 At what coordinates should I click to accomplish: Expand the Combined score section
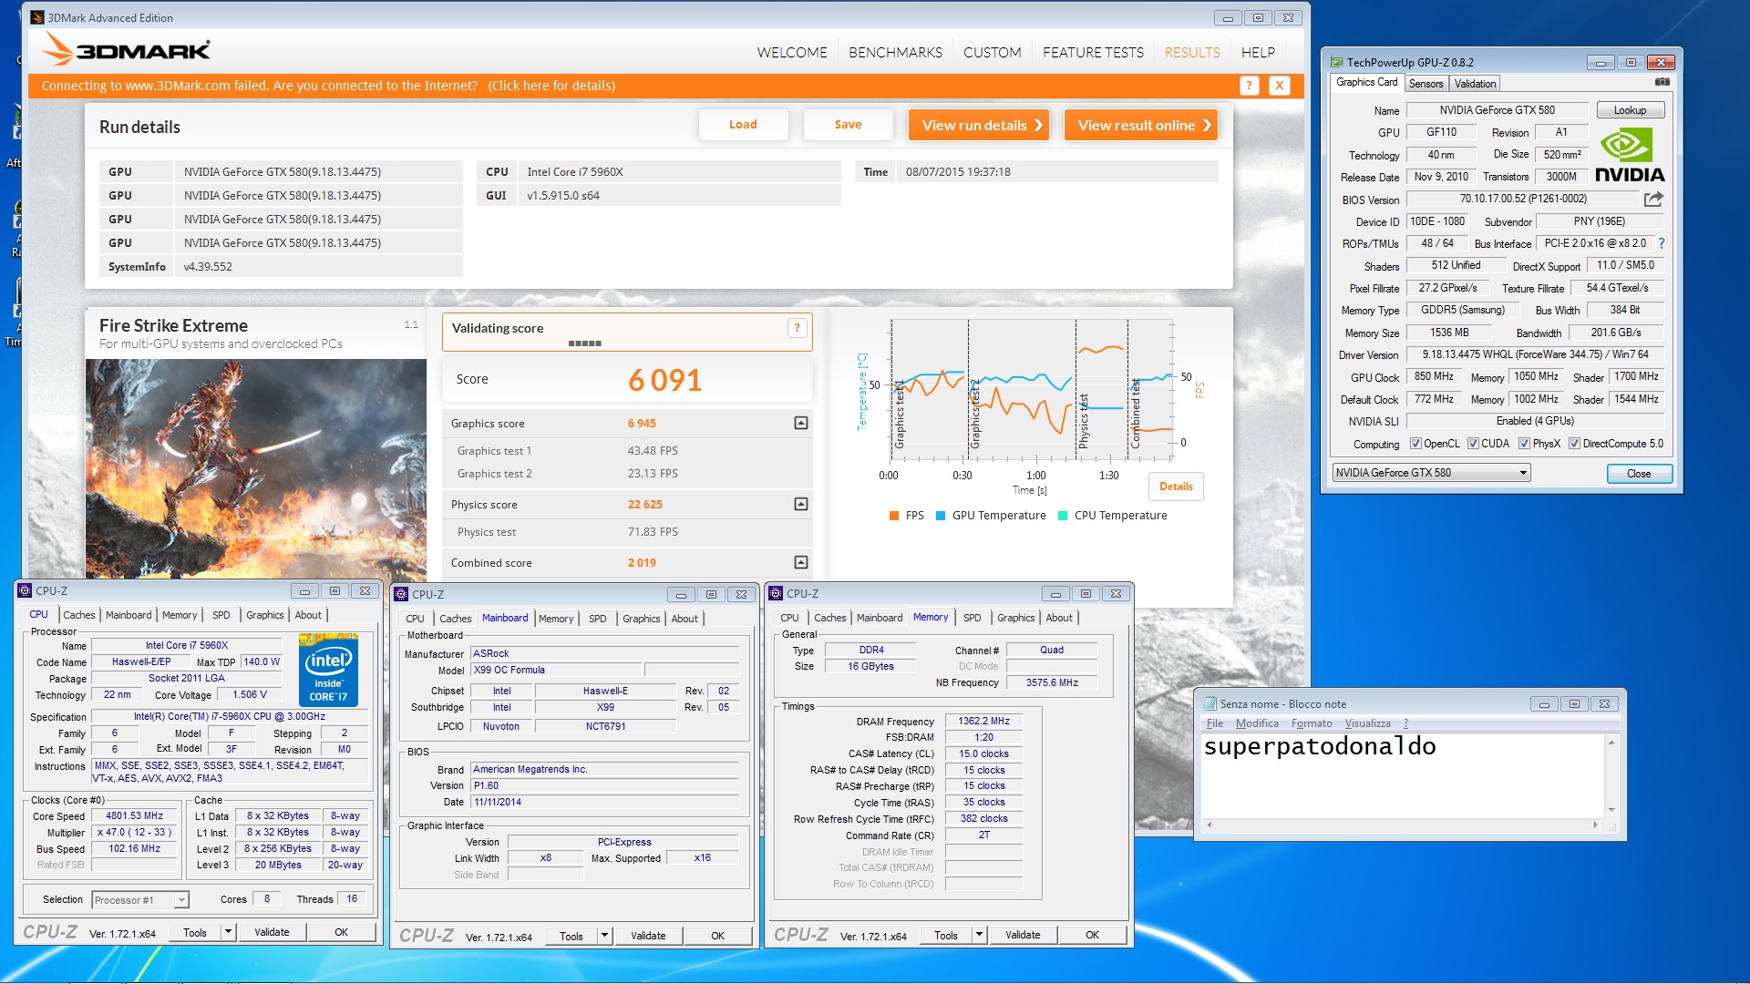(x=801, y=562)
